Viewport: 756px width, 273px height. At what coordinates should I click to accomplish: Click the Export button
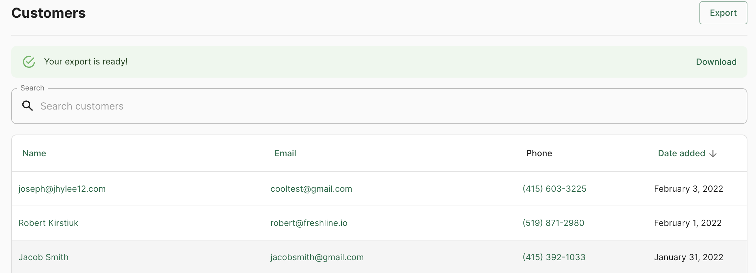point(723,13)
